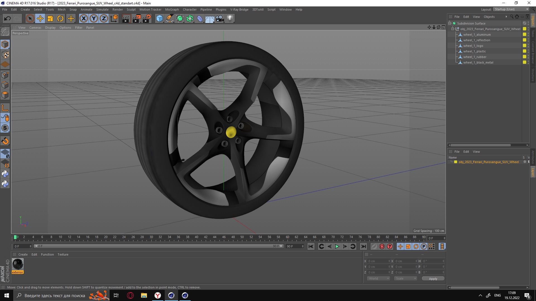Toggle Z axis lock
536x301 pixels.
tap(104, 19)
